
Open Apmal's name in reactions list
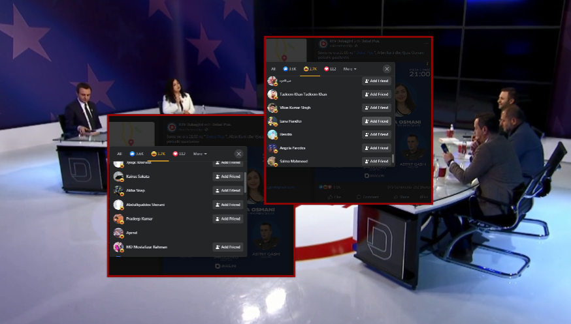tap(131, 233)
